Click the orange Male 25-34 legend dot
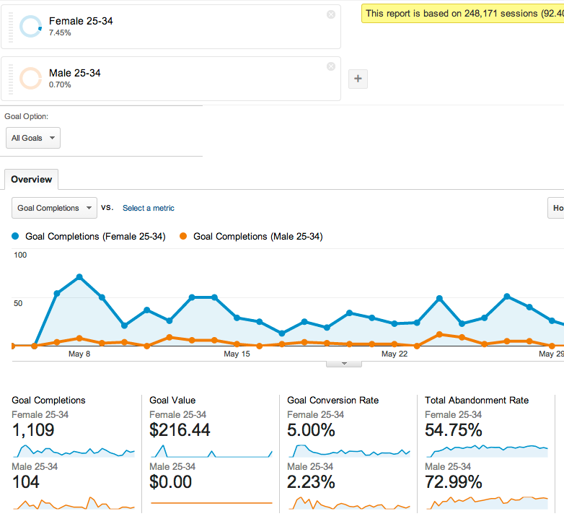Screen dimensions: 564x524 click(184, 236)
